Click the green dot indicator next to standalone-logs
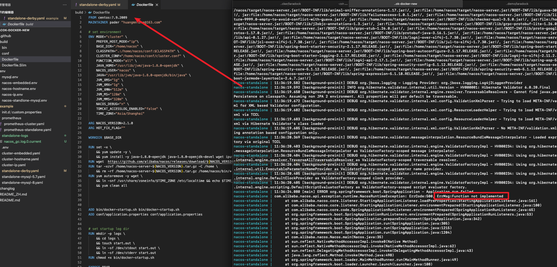The height and width of the screenshot is (267, 557). (x=66, y=136)
